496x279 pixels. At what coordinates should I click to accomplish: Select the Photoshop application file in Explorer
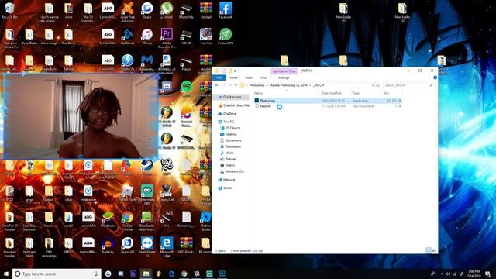point(328,101)
